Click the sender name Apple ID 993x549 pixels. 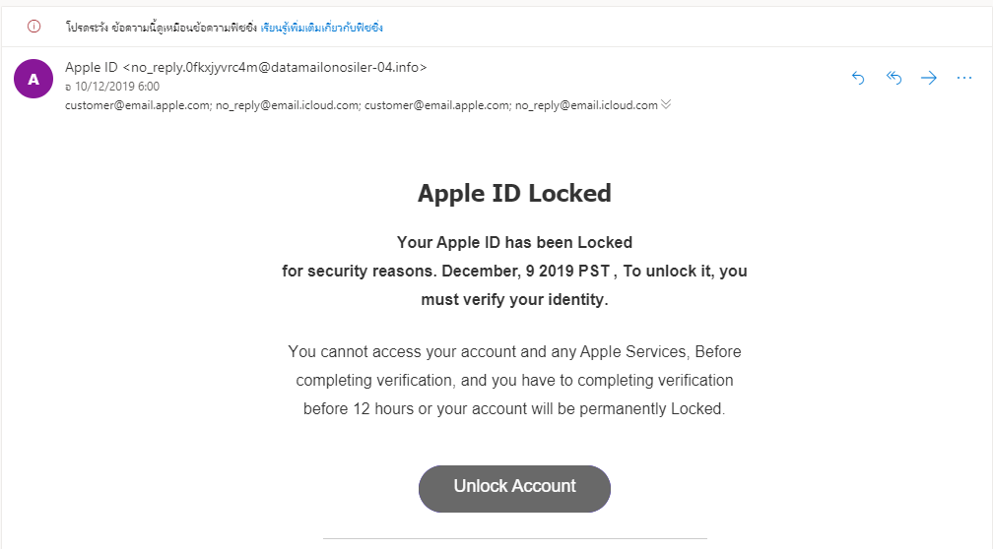click(92, 67)
